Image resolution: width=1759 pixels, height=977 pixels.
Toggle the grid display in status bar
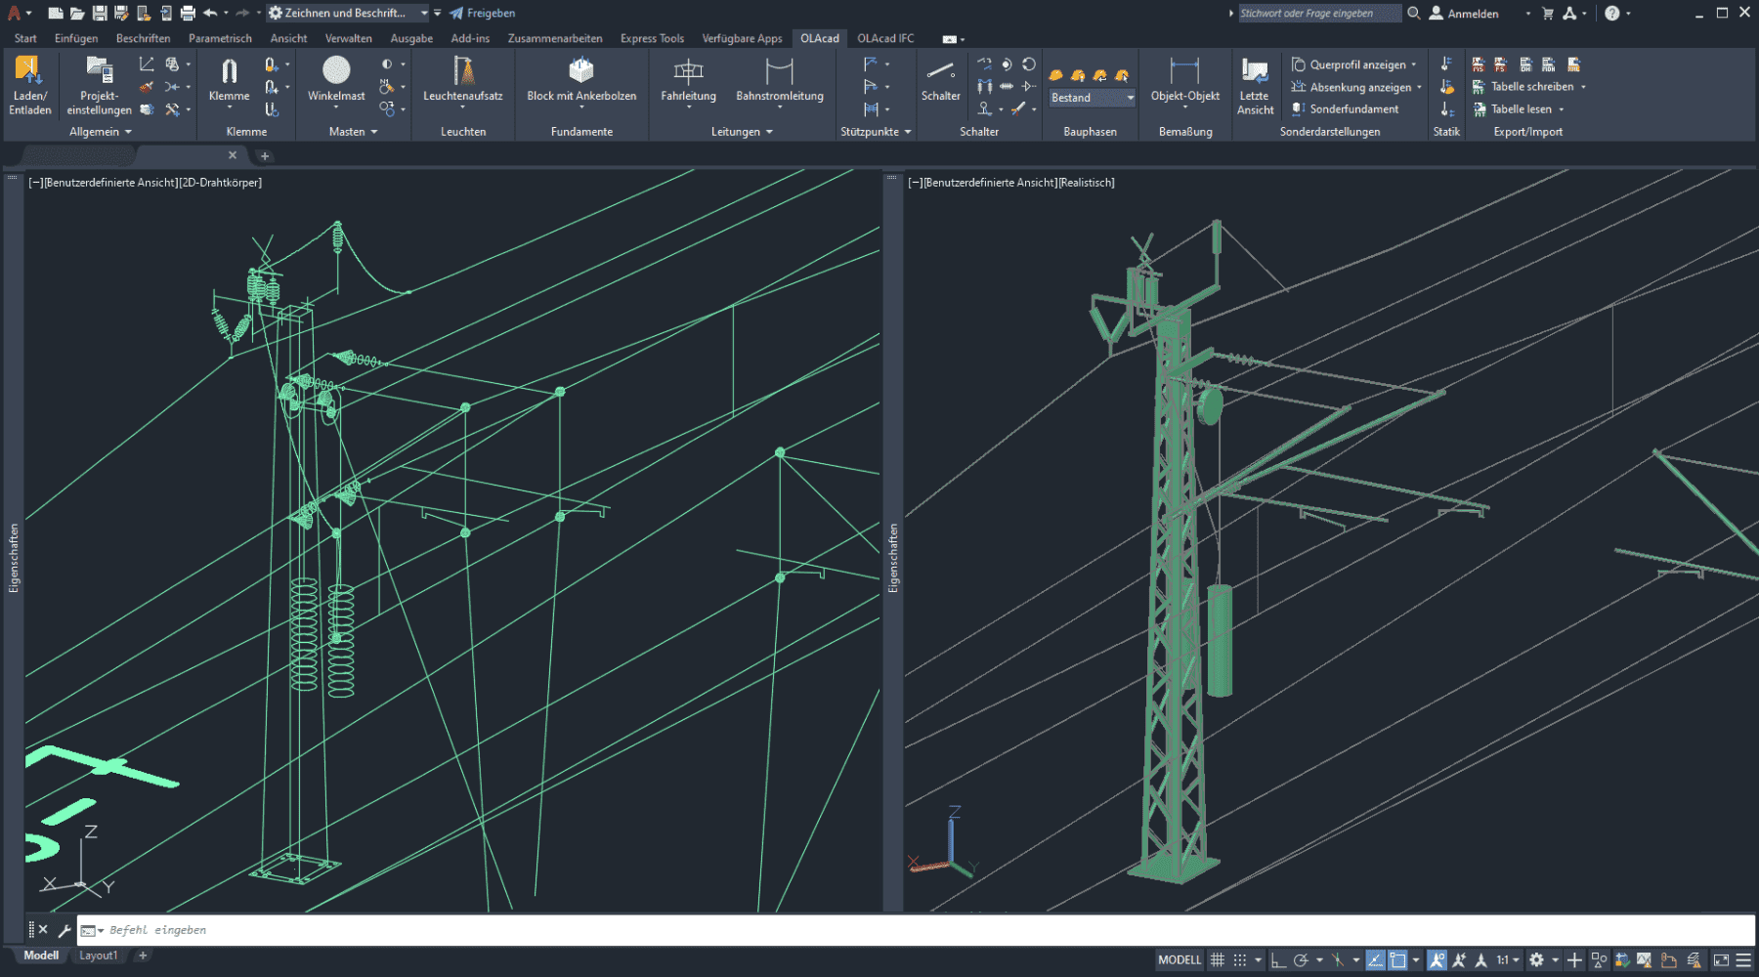[1217, 960]
